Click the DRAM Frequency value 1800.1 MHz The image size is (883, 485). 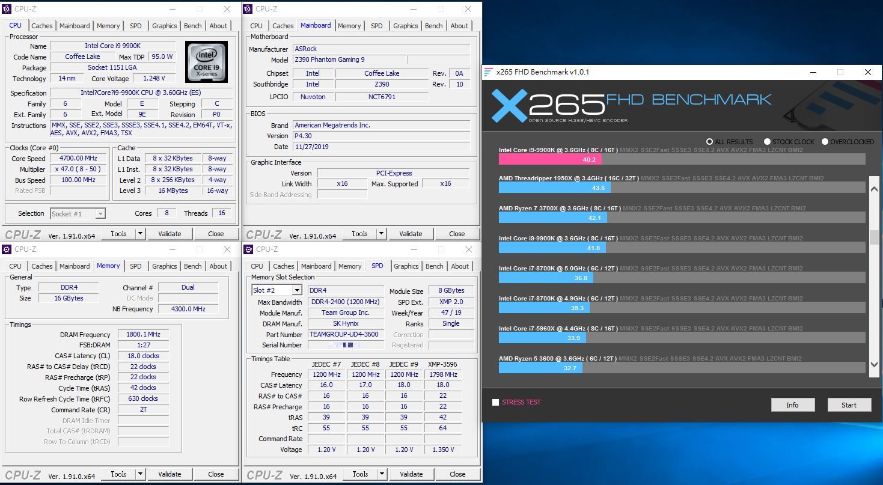point(144,335)
